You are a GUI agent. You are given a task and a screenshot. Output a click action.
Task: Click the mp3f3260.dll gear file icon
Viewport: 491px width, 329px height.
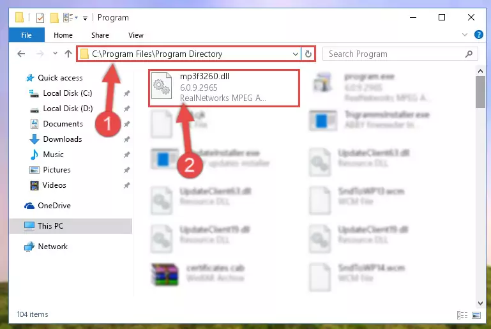162,86
